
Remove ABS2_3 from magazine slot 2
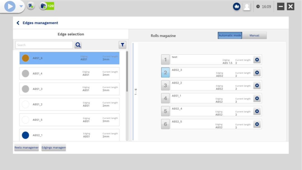[257, 72]
